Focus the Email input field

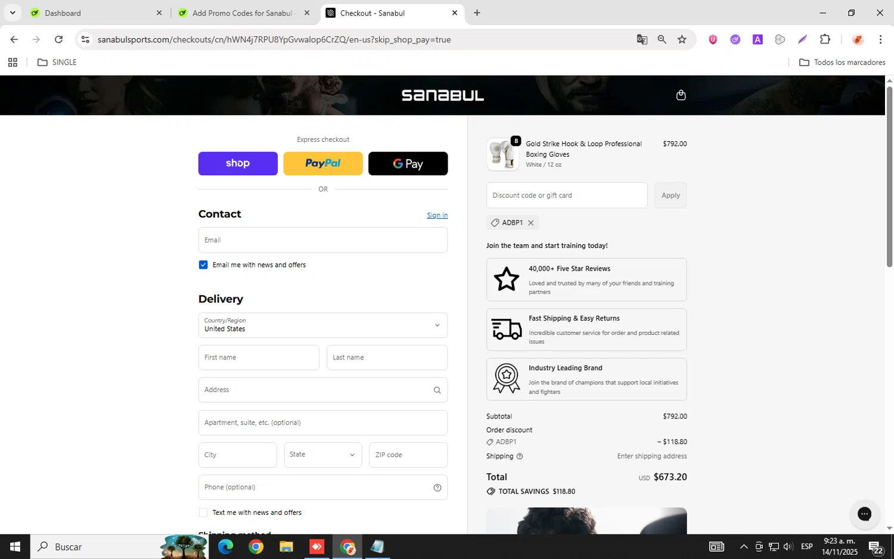(323, 240)
